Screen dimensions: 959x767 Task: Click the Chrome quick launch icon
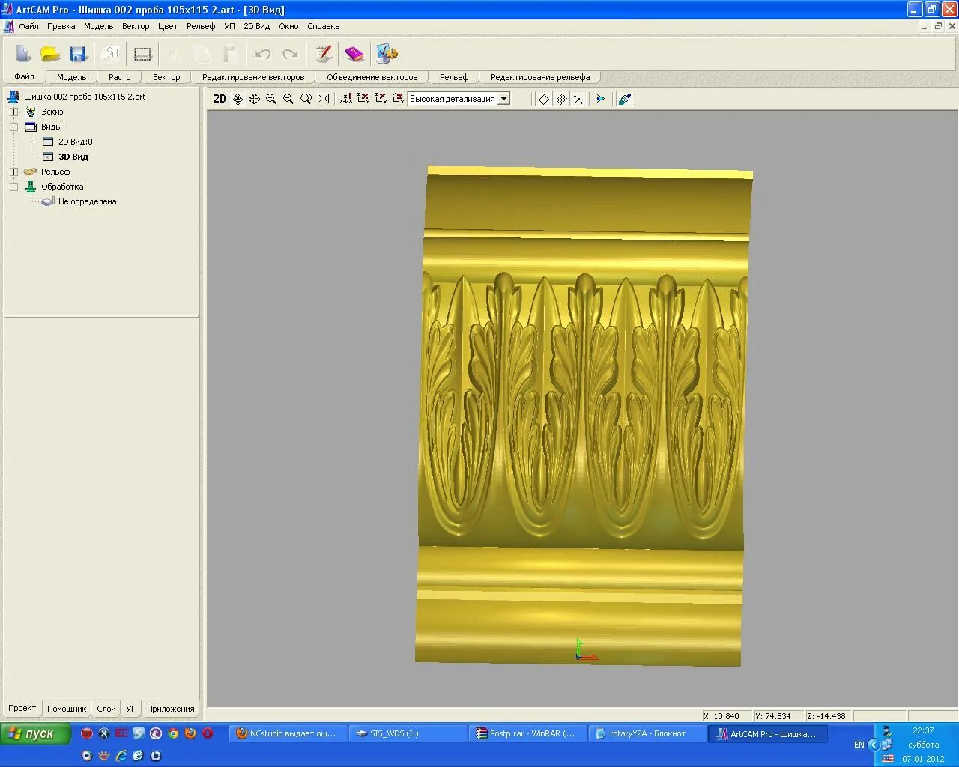pos(173,733)
